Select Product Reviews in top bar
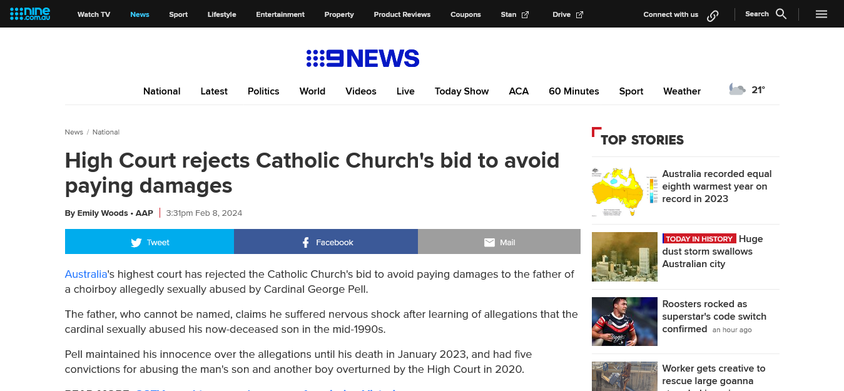Image resolution: width=844 pixels, height=391 pixels. coord(402,14)
